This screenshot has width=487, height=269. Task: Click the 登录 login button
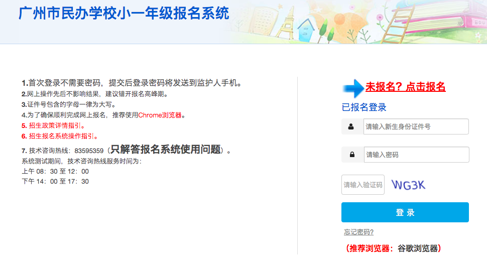[405, 212]
